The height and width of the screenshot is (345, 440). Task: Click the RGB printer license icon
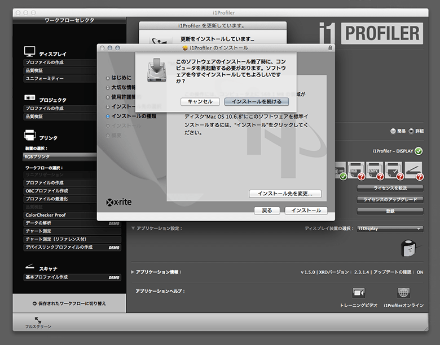point(356,171)
